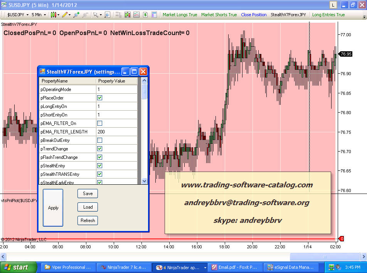Open the indicators line chart icon
367x273 pixels.
(136, 15)
